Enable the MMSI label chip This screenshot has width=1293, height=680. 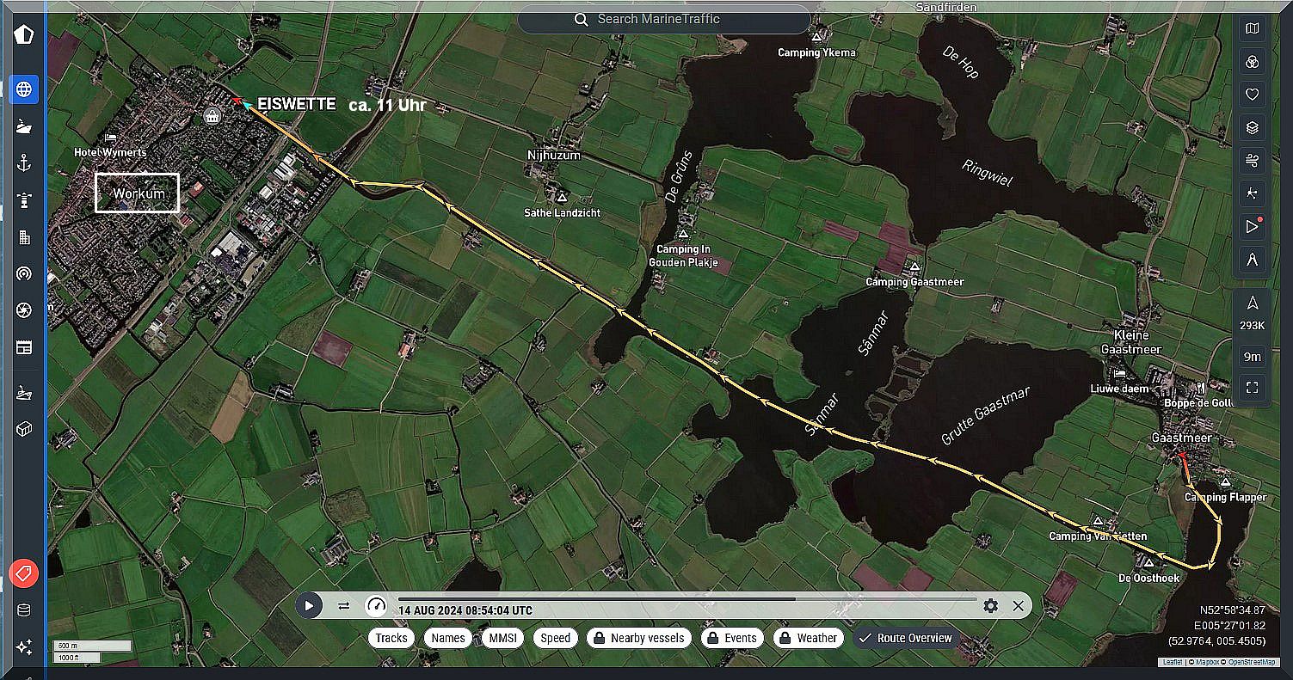tap(502, 638)
